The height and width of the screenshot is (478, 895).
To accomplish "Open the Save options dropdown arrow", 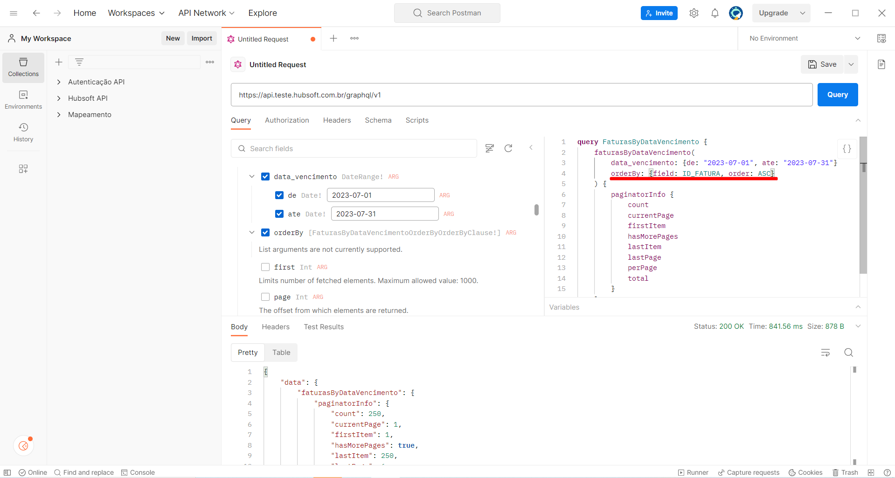I will (x=851, y=64).
